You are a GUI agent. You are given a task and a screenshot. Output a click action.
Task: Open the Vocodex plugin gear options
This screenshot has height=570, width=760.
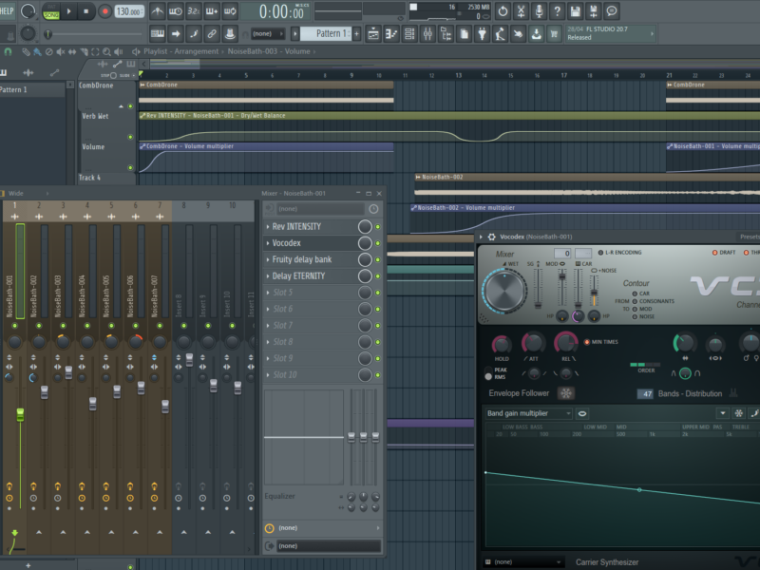(x=491, y=237)
